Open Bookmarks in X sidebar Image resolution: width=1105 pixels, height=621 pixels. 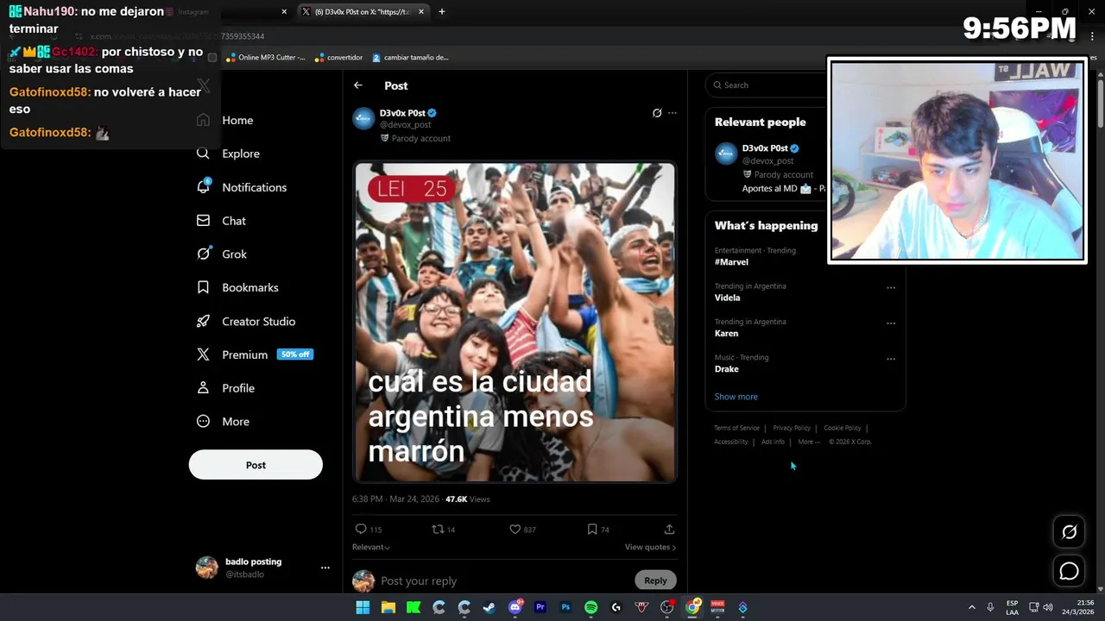[x=238, y=287]
